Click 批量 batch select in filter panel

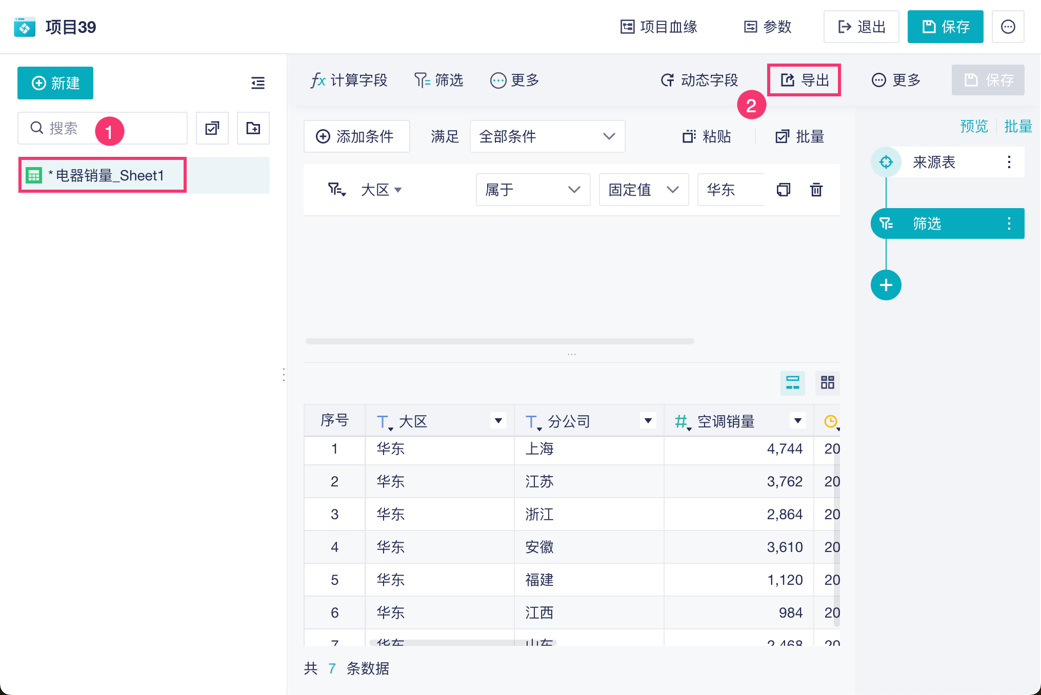[800, 136]
